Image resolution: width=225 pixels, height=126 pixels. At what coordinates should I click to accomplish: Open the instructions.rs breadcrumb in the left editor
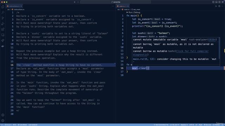pyautogui.click(x=19, y=9)
